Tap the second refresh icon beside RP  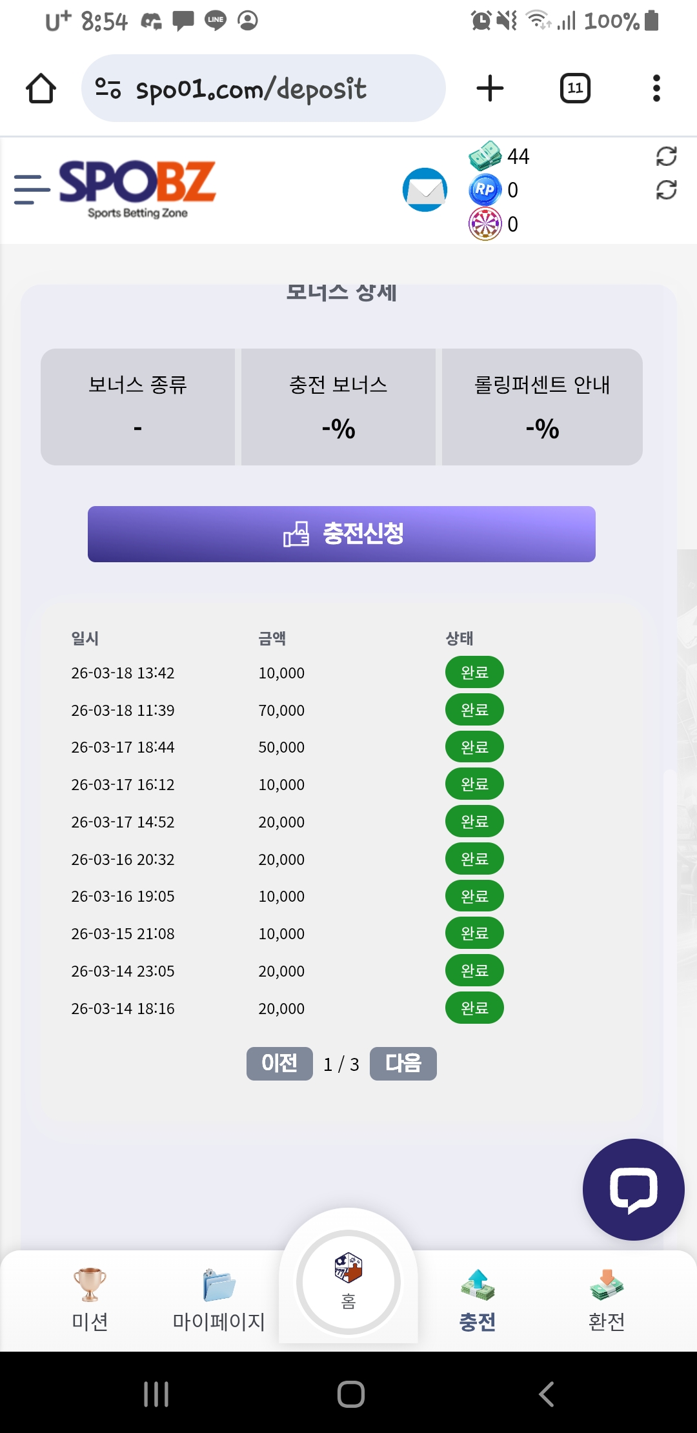(666, 190)
